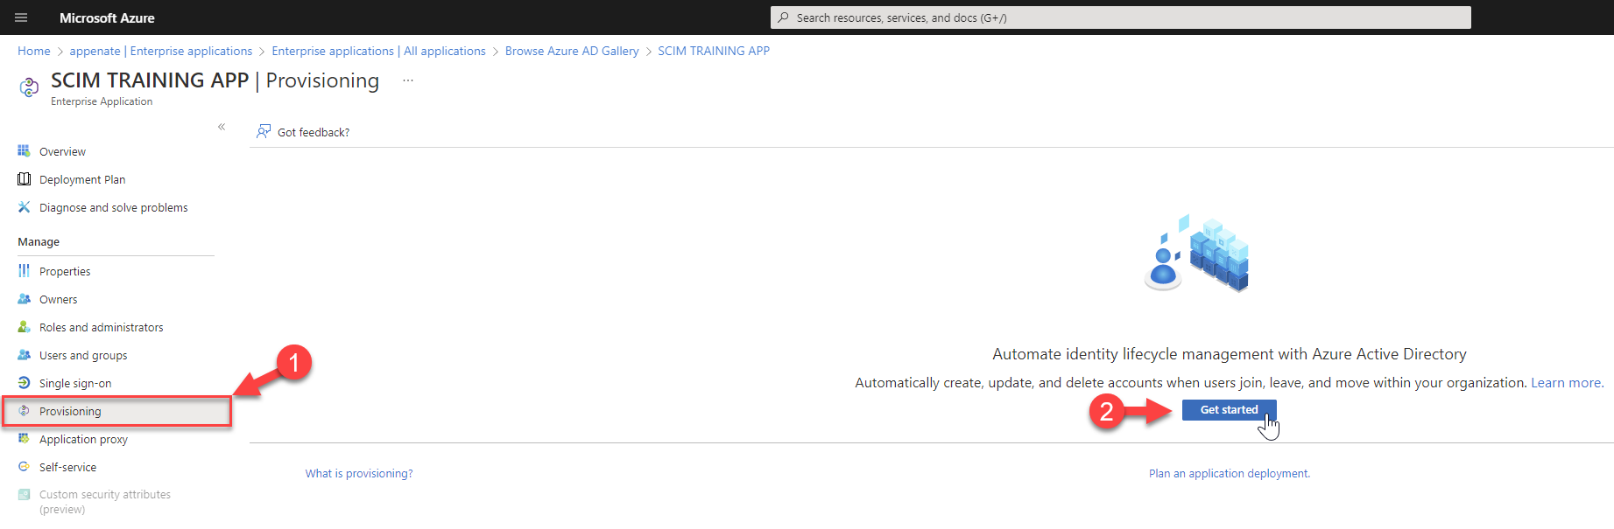This screenshot has height=529, width=1614.
Task: Click the SCIM TRAINING APP enterprise application icon
Action: pos(29,87)
